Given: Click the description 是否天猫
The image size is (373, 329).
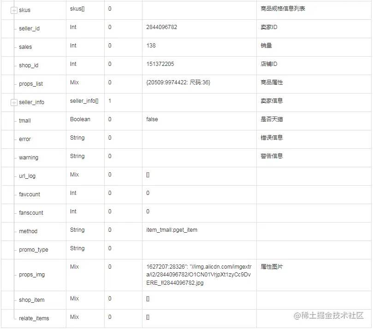Looking at the screenshot, I should point(272,119).
